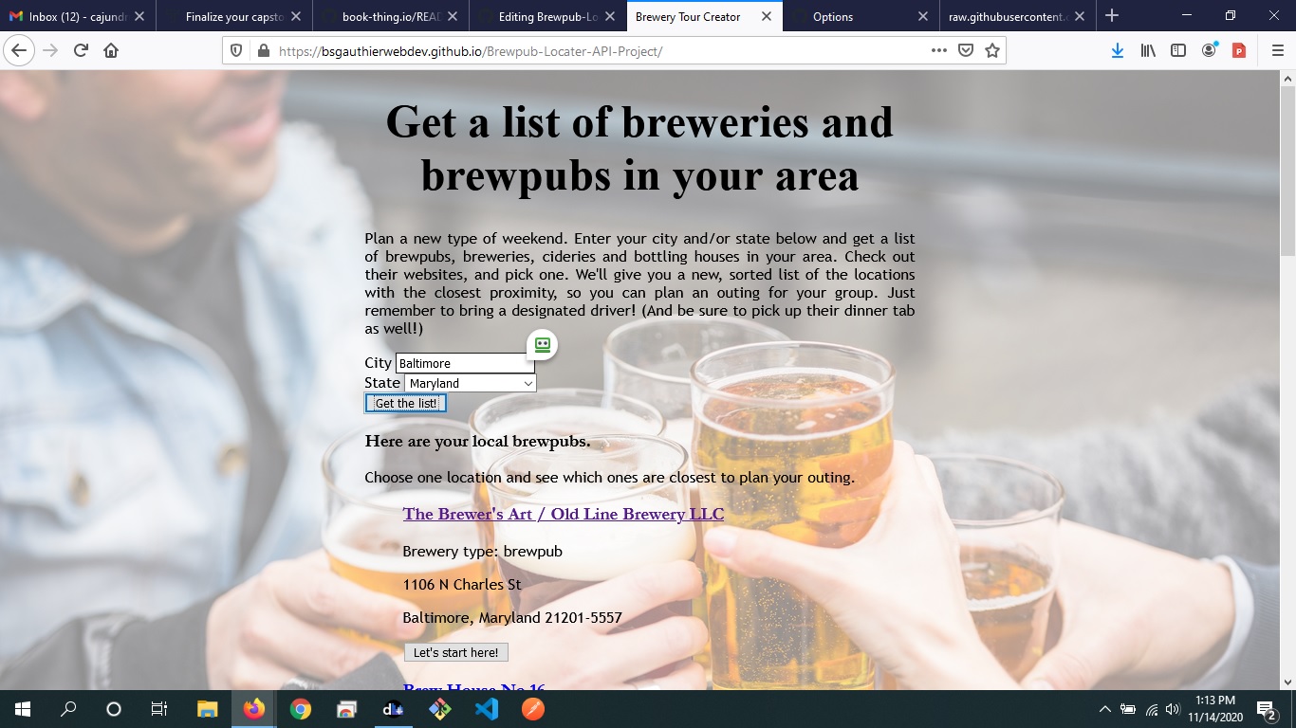Open Git taskbar application icon
Image resolution: width=1296 pixels, height=728 pixels.
pyautogui.click(x=440, y=709)
